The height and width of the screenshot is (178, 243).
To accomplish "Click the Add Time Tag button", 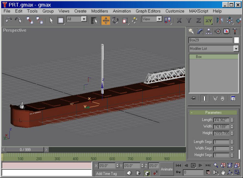I will point(107,173).
